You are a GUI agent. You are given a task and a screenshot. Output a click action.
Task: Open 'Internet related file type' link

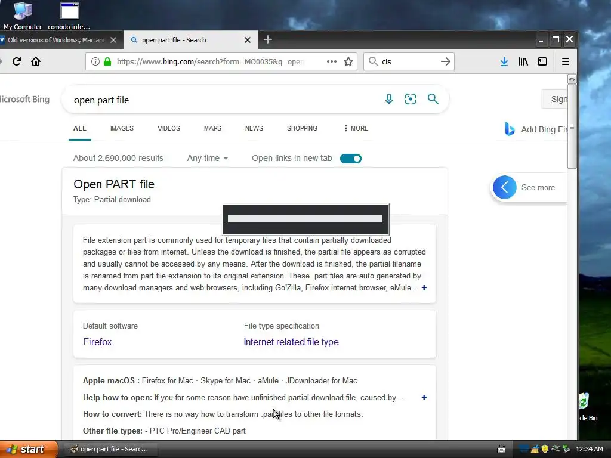coord(291,342)
